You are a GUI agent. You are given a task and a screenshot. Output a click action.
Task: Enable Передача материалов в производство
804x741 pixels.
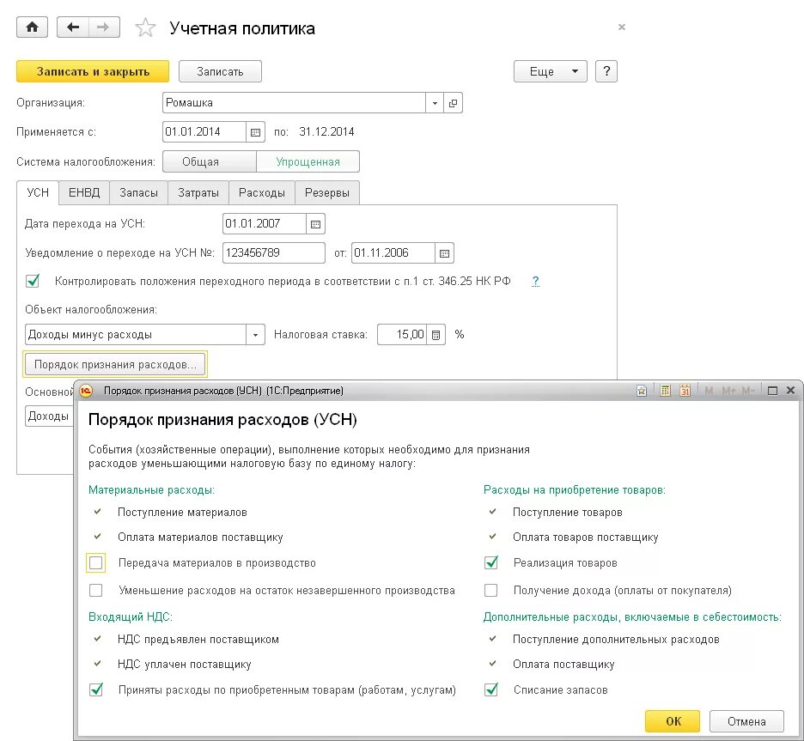96,562
